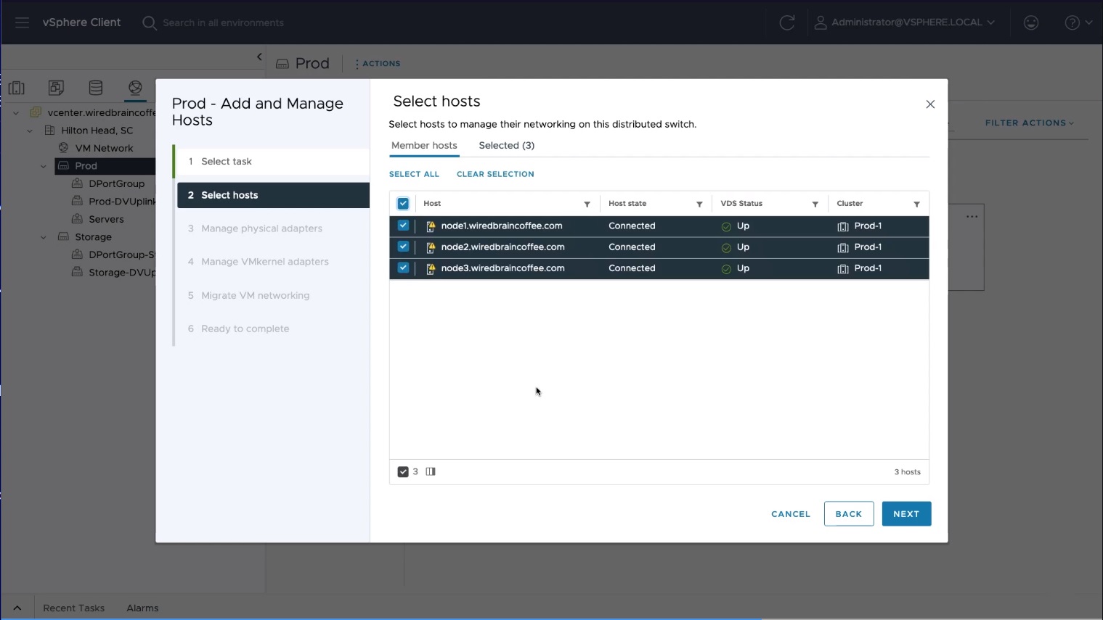Uncheck node2.wiredbraincoffee.com checkbox

(x=403, y=247)
